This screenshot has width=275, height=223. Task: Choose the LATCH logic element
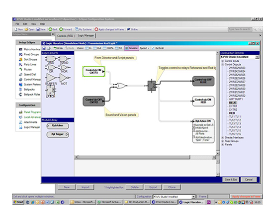click(x=51, y=91)
